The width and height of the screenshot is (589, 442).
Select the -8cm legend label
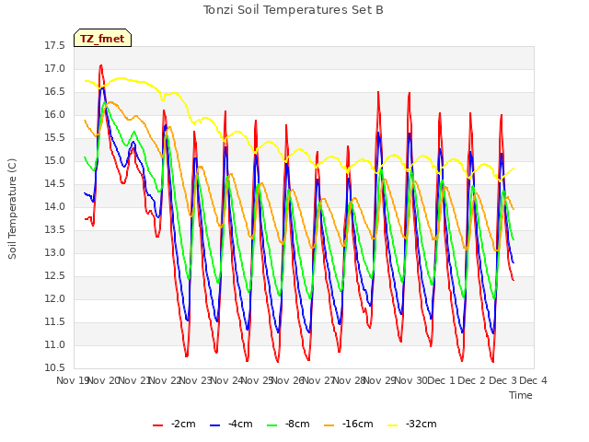[297, 424]
